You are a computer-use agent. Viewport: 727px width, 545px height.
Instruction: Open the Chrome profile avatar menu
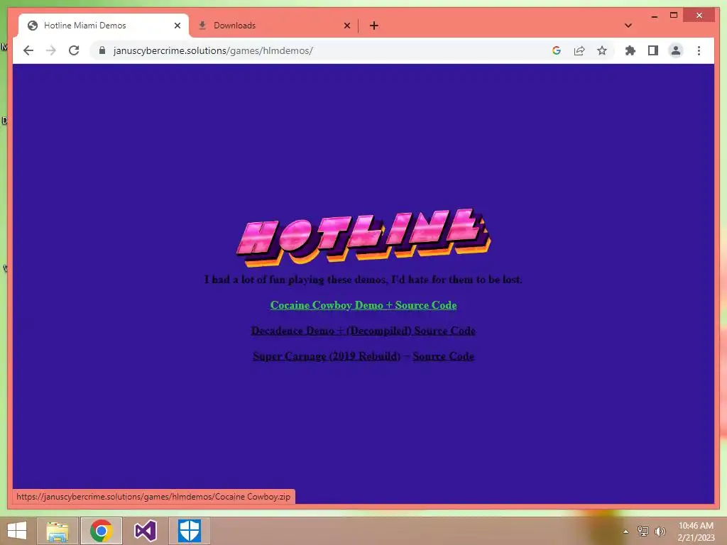pyautogui.click(x=676, y=50)
